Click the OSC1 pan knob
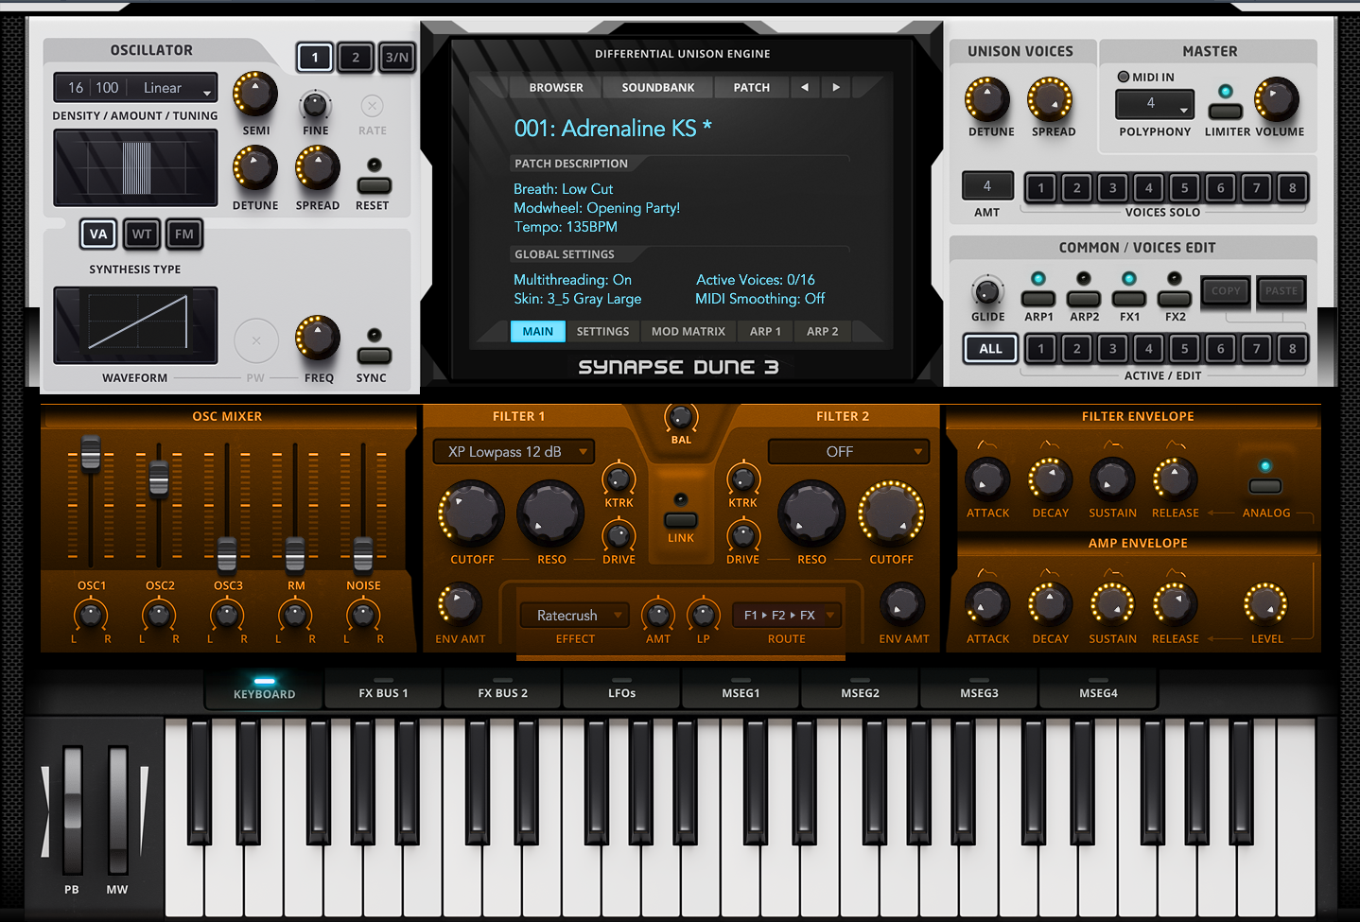This screenshot has width=1360, height=922. [91, 616]
